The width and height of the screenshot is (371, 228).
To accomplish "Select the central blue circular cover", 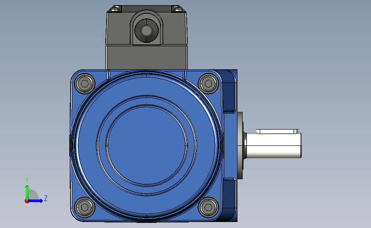I will (146, 145).
